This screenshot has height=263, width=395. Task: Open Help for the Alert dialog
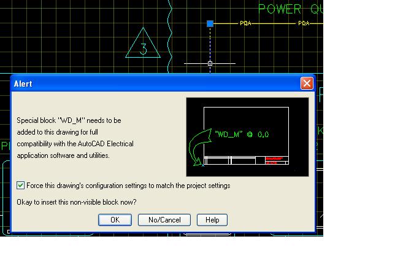(212, 220)
